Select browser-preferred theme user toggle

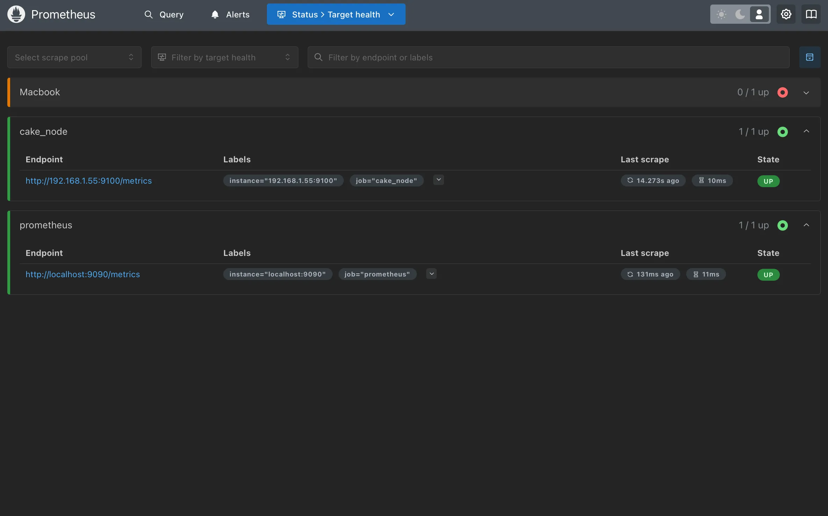click(759, 14)
